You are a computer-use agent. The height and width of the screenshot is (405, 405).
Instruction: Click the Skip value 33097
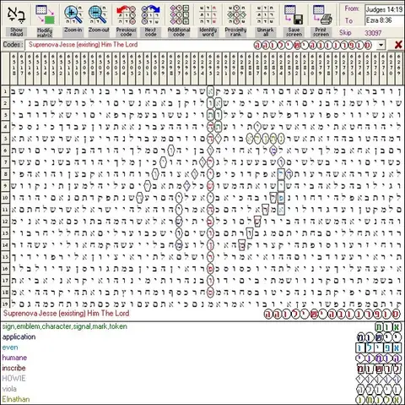(373, 33)
